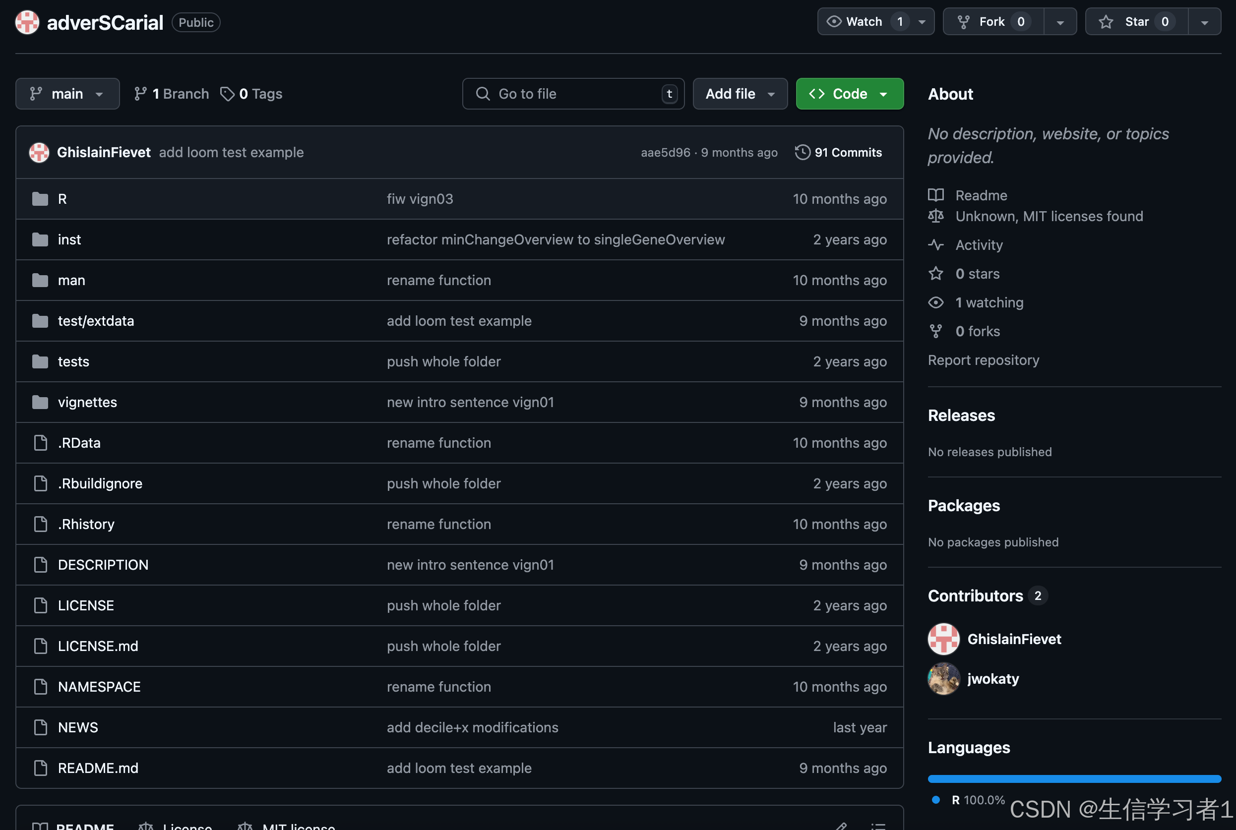Expand the Add file dropdown

click(x=740, y=94)
